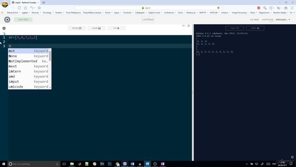
Task: Click the autocomplete list scrollbar
Action: coord(50,56)
